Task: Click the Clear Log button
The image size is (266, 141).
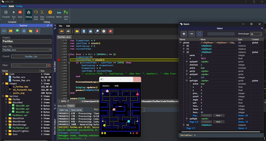Action: click(x=63, y=110)
